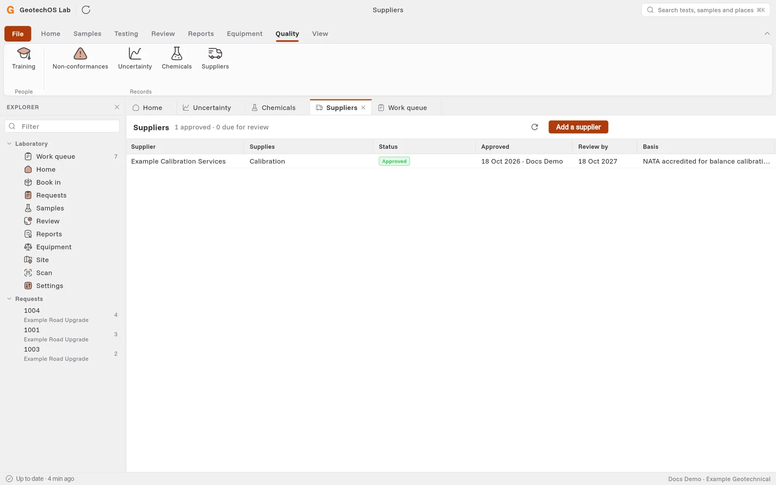
Task: Click the Add a supplier button
Action: (578, 127)
